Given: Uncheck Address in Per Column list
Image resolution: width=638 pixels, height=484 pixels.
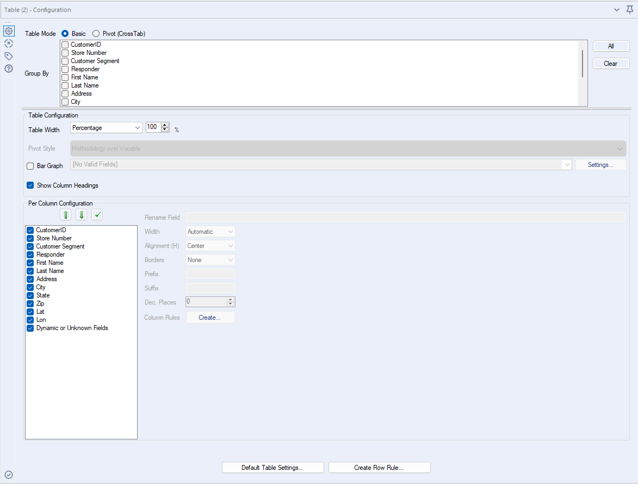Looking at the screenshot, I should 30,279.
